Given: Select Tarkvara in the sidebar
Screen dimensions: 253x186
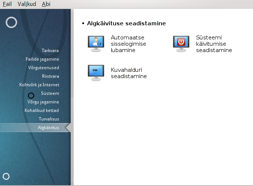Looking at the screenshot, I should point(50,51).
